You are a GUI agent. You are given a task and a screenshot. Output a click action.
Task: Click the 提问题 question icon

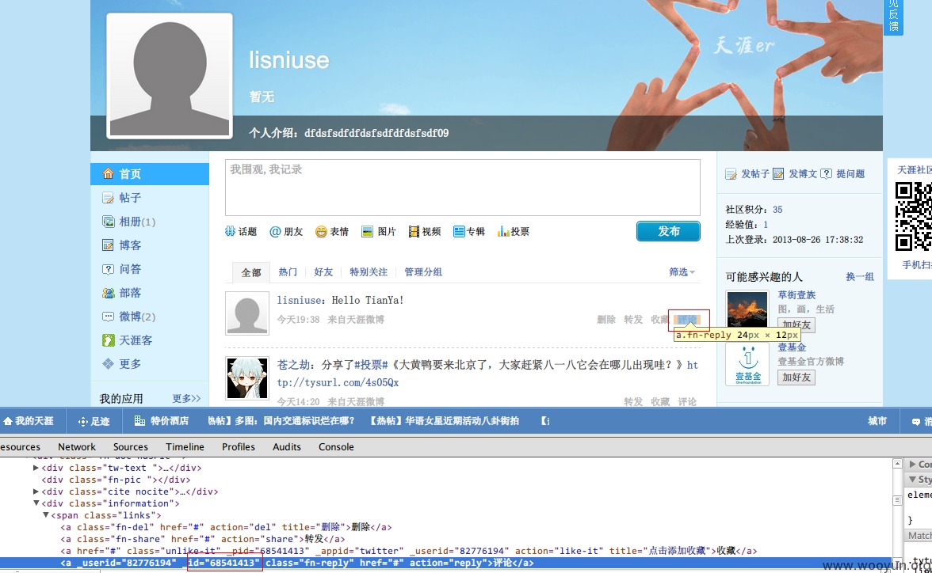click(826, 173)
